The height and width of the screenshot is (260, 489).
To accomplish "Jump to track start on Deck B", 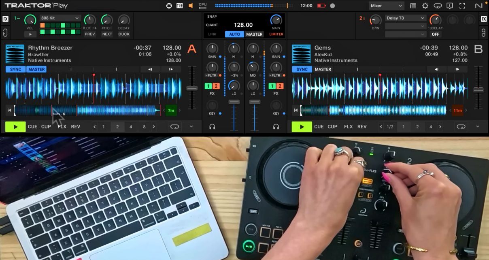I will click(296, 110).
